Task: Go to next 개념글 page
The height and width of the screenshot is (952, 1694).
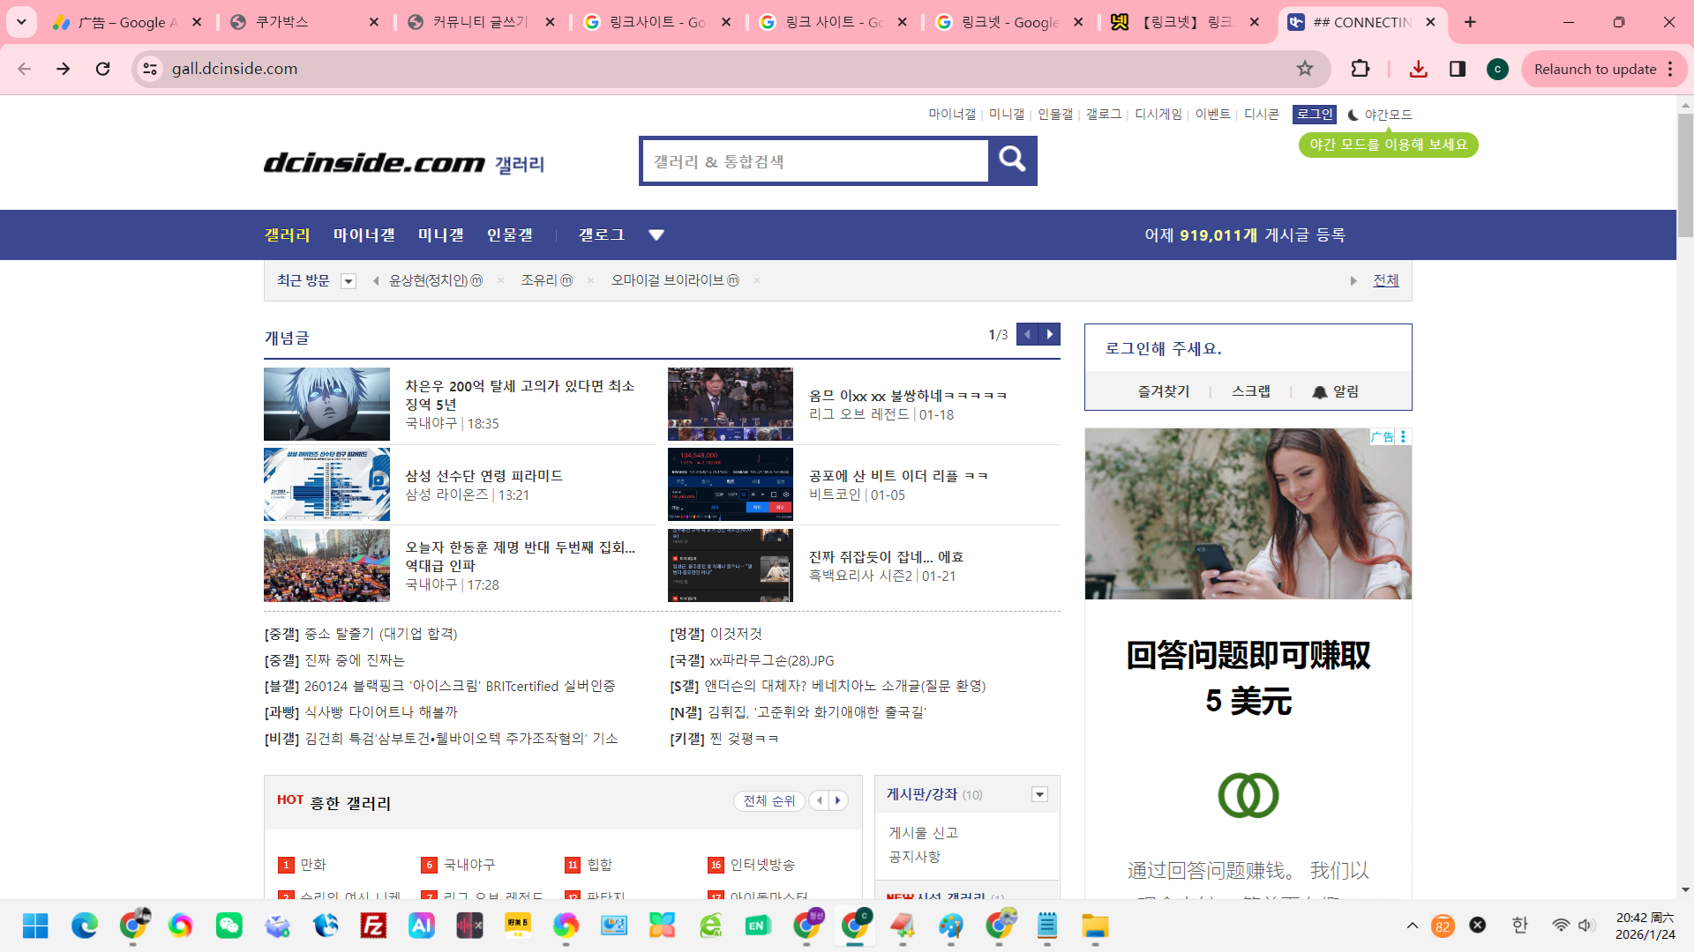Action: 1050,334
